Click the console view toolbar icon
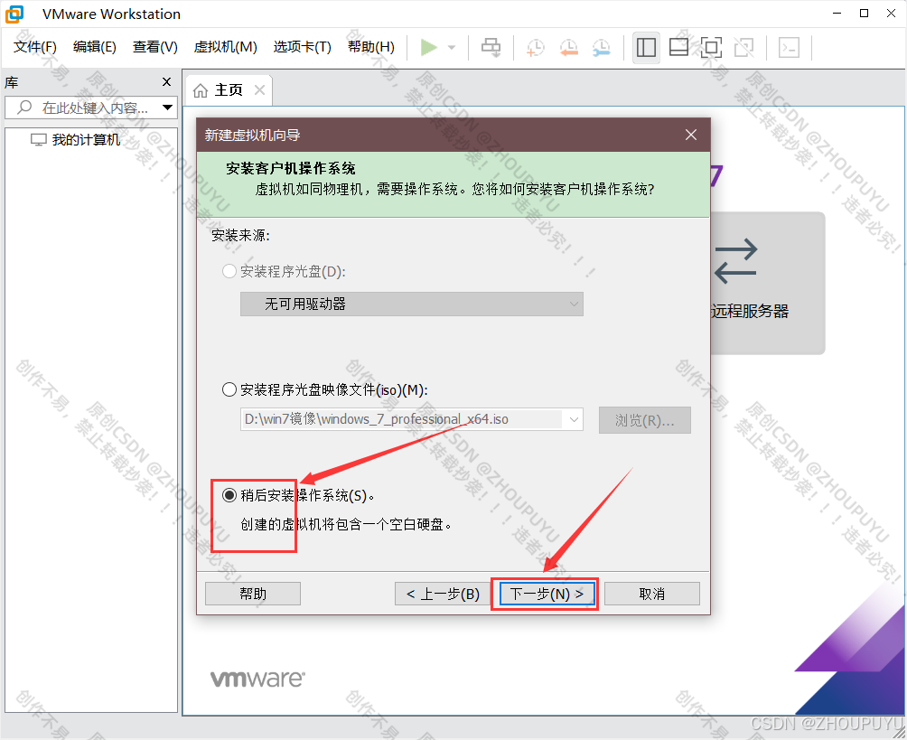 point(789,48)
